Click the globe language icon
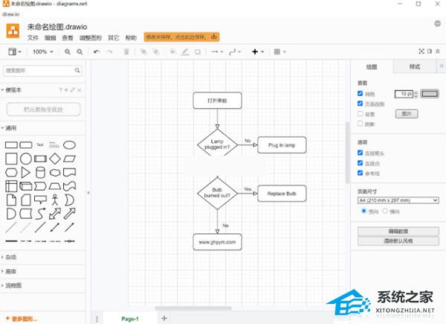The width and height of the screenshot is (446, 324). point(438,23)
